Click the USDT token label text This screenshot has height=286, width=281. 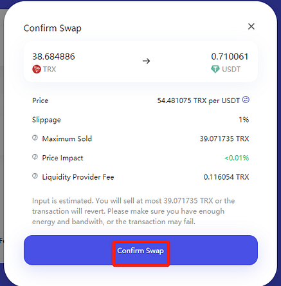[231, 69]
